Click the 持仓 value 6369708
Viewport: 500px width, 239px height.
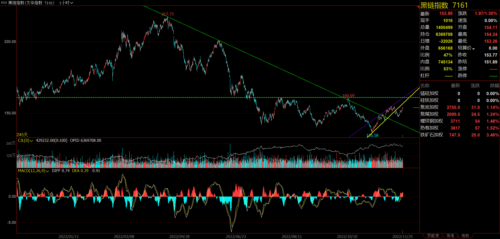(x=444, y=34)
